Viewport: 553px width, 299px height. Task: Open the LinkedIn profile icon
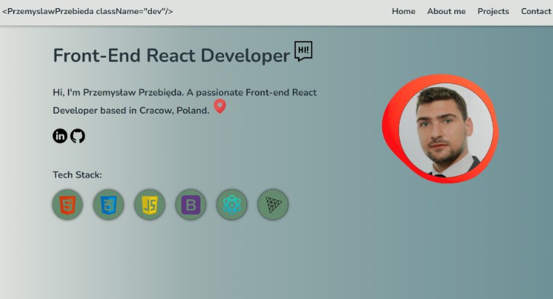tap(60, 136)
